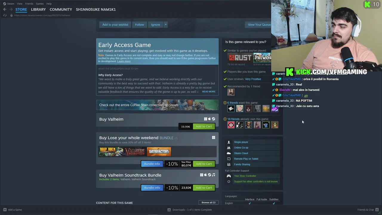Click the page reload icon beside URL

(x=5, y=15)
